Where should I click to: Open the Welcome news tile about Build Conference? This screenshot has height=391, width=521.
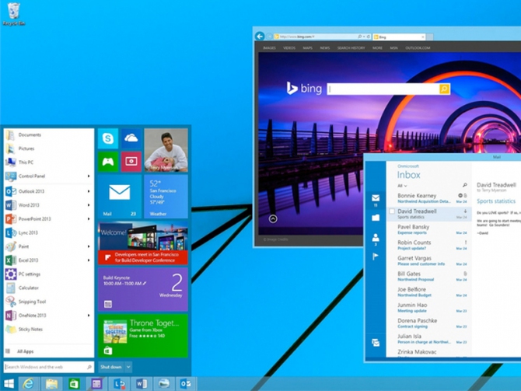[x=143, y=243]
